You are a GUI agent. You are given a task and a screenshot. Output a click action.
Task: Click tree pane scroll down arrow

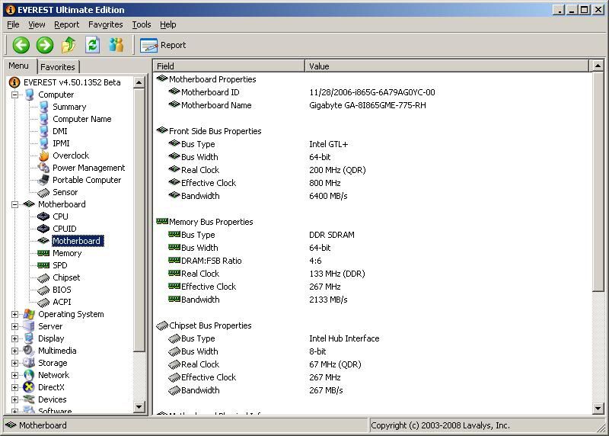tap(139, 407)
